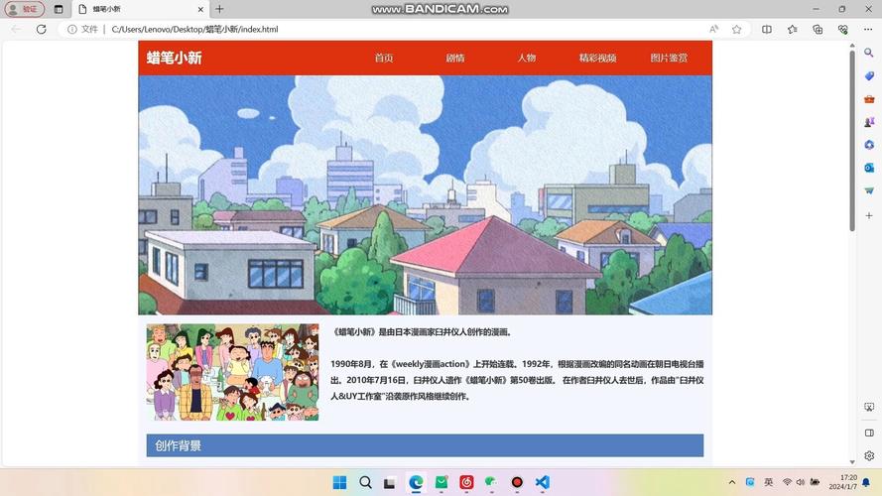Open the tab actions menu icon
882x496 pixels.
tap(59, 9)
